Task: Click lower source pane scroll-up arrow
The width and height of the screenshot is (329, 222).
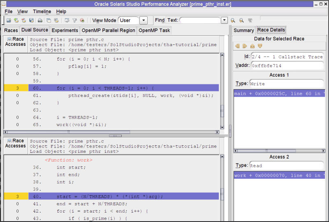Action: pyautogui.click(x=222, y=157)
